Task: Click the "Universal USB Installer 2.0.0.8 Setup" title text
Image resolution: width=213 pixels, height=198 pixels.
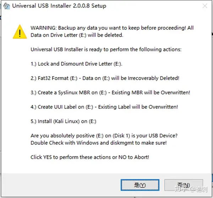Action: pos(59,6)
